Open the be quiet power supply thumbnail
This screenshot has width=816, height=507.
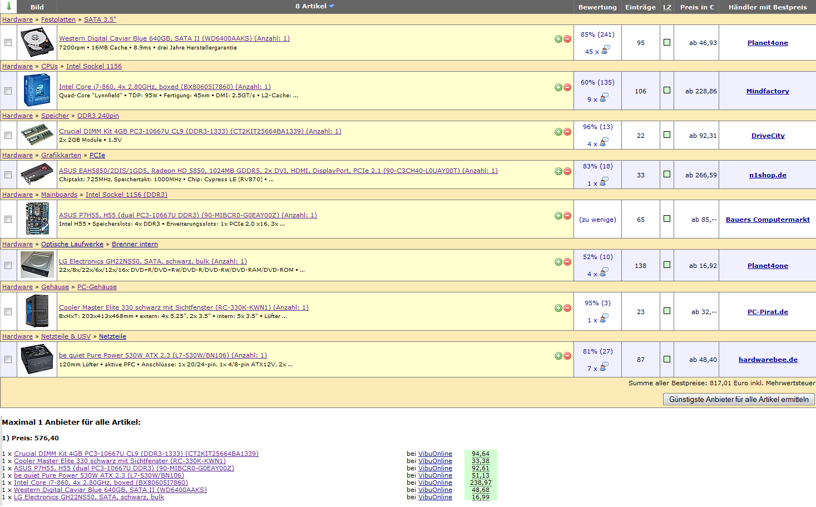[x=37, y=359]
